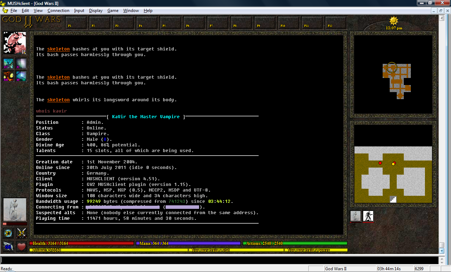451x272 pixels.
Task: Click the F7 hotkey slot
Action: tap(218, 23)
